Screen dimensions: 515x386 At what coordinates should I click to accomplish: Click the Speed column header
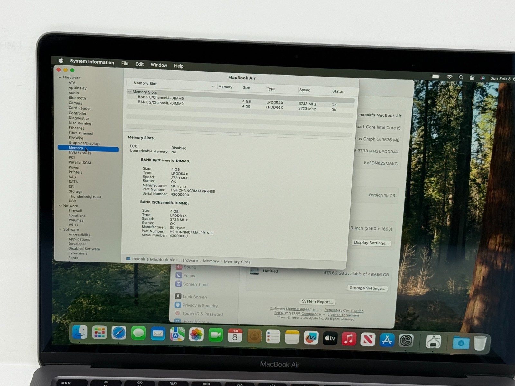pyautogui.click(x=305, y=90)
